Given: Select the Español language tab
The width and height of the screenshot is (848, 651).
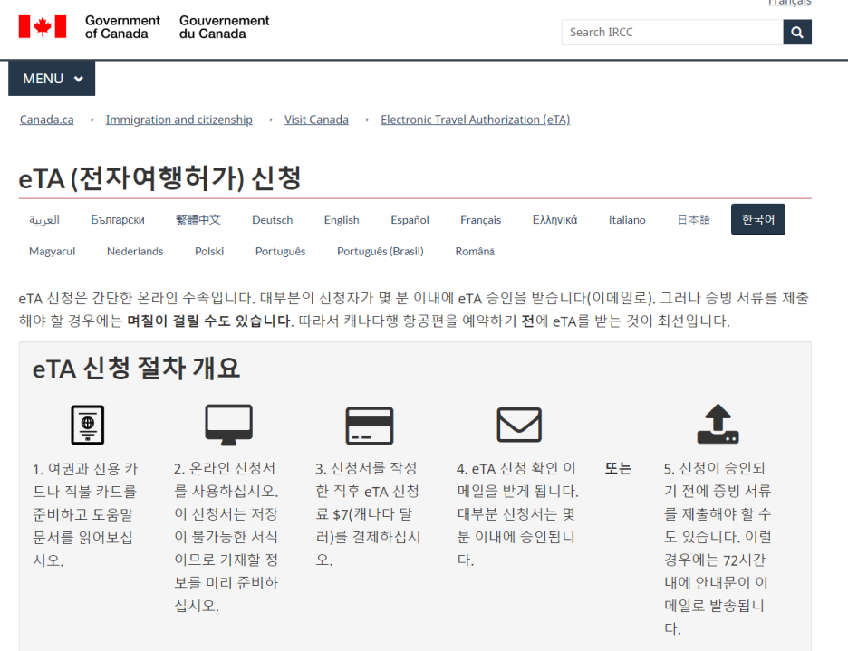Looking at the screenshot, I should point(410,219).
